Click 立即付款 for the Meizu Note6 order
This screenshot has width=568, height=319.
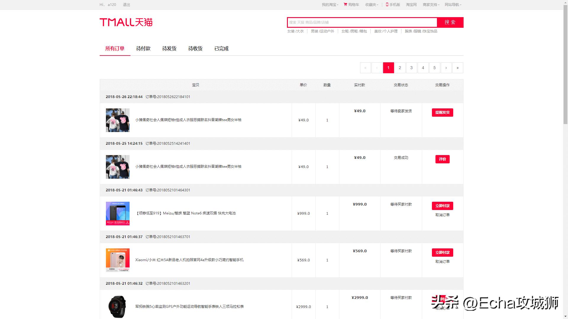coord(442,206)
